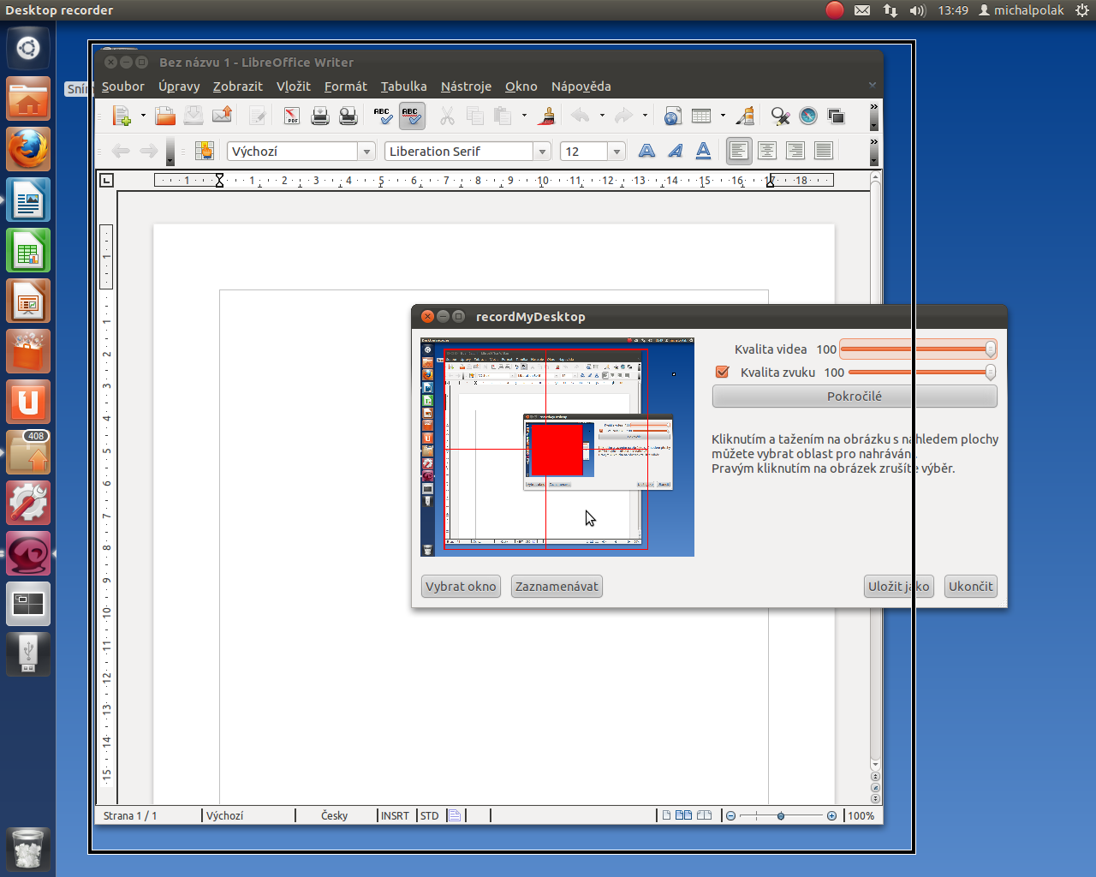Set paragraph alignment to centered
This screenshot has width=1096, height=877.
tap(767, 151)
